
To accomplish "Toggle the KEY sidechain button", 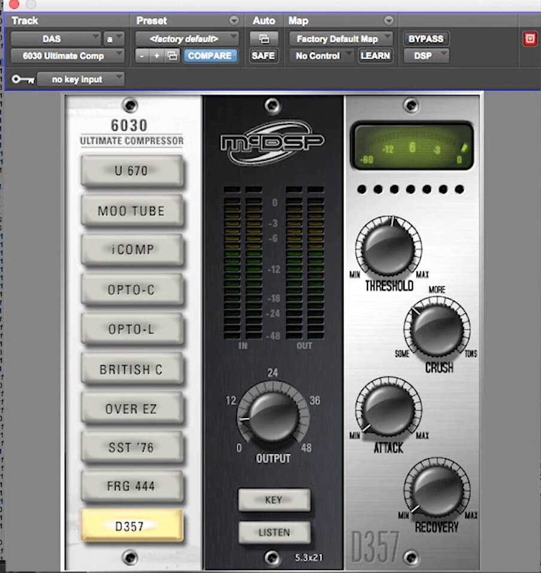I will coord(273,499).
